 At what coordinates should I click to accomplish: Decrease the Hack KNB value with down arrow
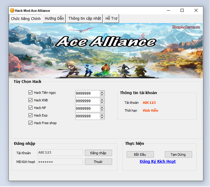tap(102, 103)
